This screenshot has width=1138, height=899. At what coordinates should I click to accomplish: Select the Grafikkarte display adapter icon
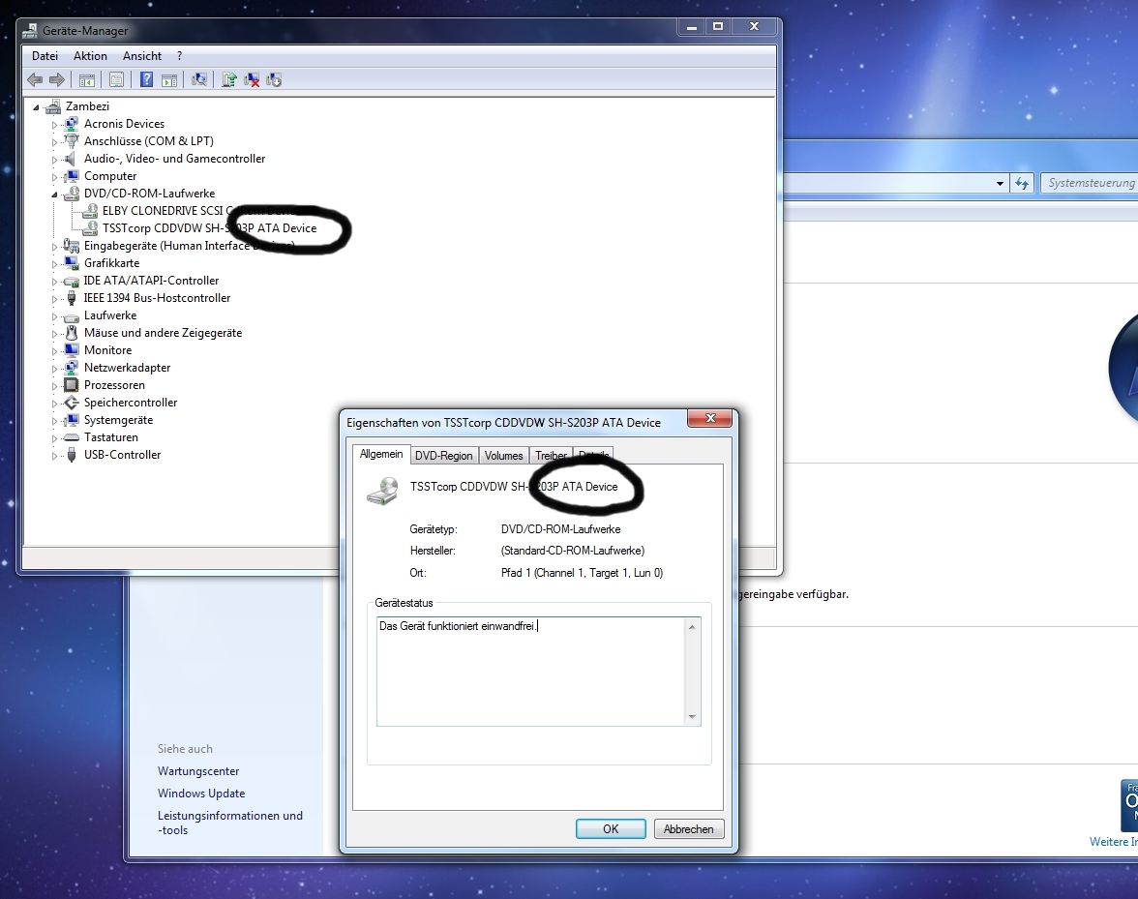pyautogui.click(x=72, y=262)
